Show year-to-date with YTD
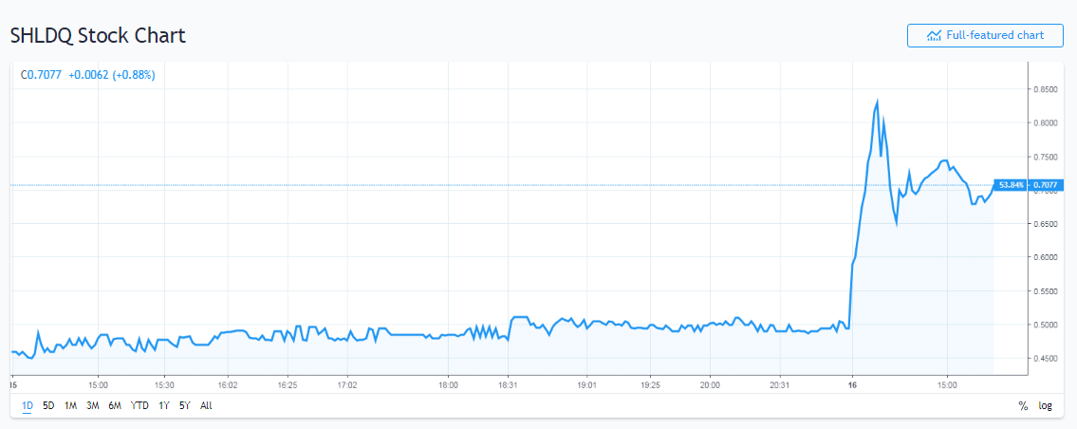Screen dimensions: 1077x429 pos(139,405)
